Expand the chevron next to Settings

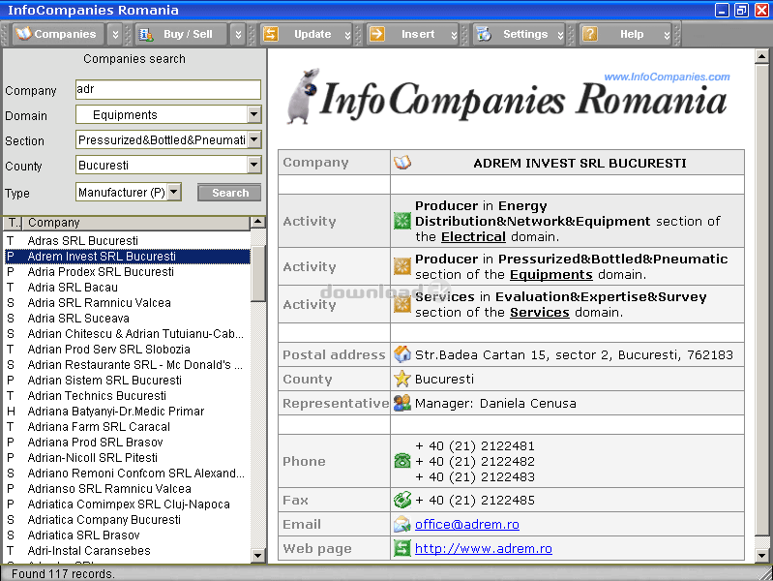point(560,34)
